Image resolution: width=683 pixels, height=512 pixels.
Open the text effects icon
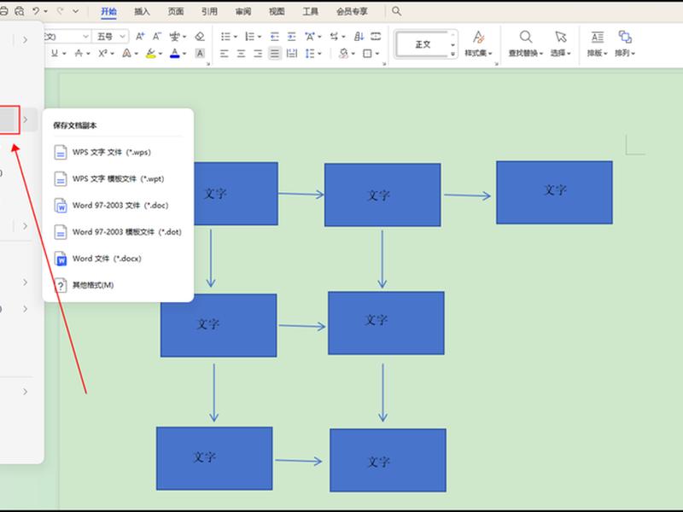126,53
